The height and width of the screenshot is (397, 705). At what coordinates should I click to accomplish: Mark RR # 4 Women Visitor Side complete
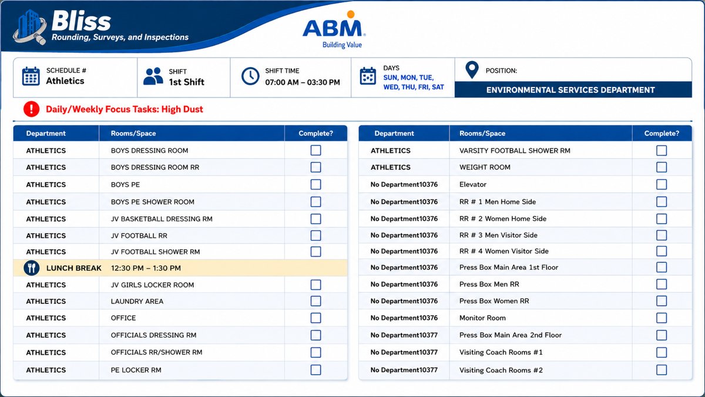662,251
